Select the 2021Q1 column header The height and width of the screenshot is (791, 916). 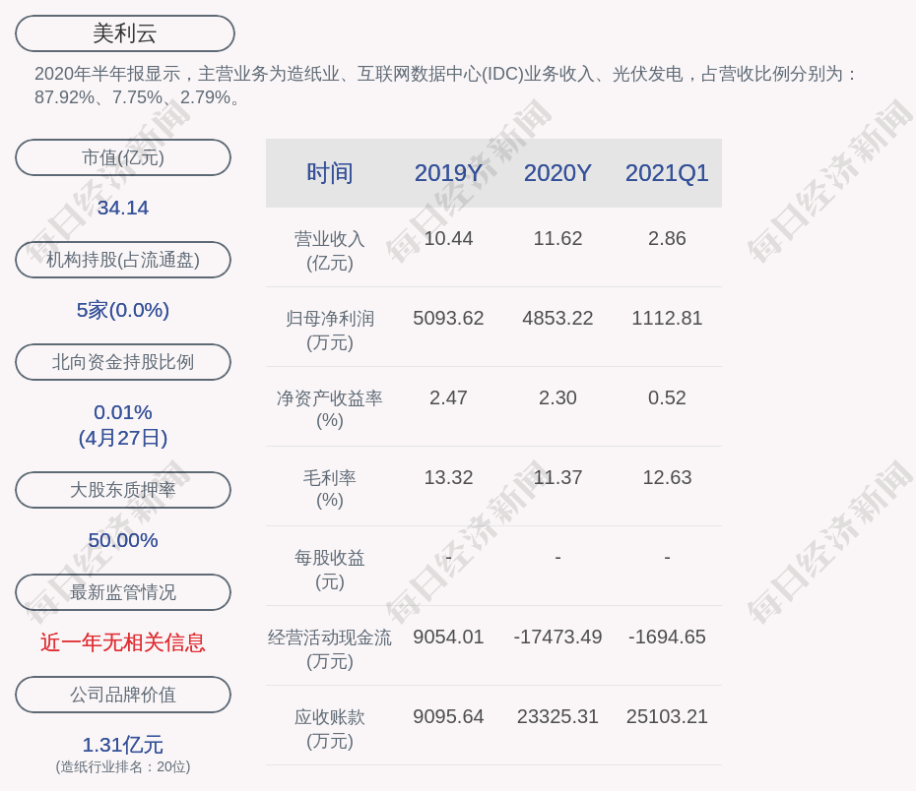point(667,173)
